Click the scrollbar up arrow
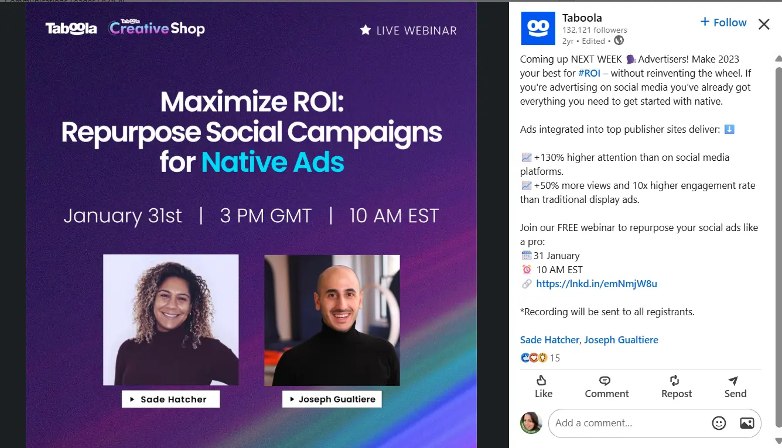Viewport: 782px width, 448px height. coord(778,58)
